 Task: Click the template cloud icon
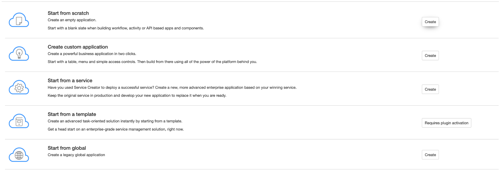point(19,121)
